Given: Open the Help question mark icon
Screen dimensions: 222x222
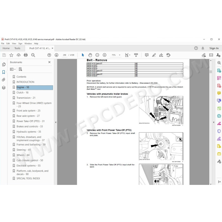Looking at the screenshot, I should pyautogui.click(x=196, y=48).
